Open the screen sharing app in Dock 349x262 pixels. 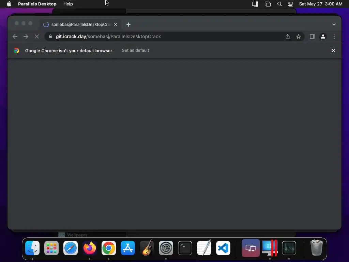(251, 248)
